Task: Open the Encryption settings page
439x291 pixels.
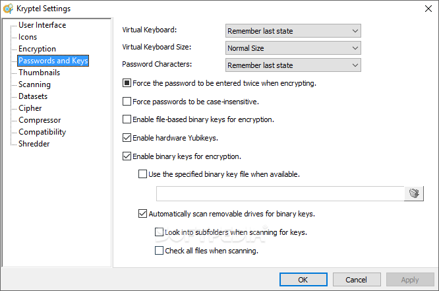Action: point(37,49)
